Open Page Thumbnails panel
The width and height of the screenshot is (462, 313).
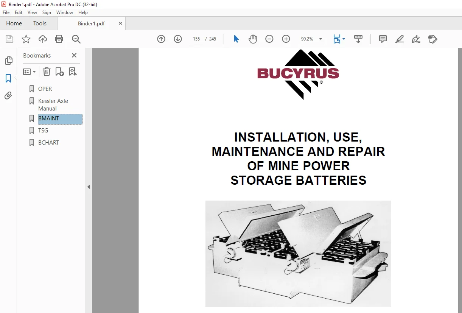(x=8, y=61)
